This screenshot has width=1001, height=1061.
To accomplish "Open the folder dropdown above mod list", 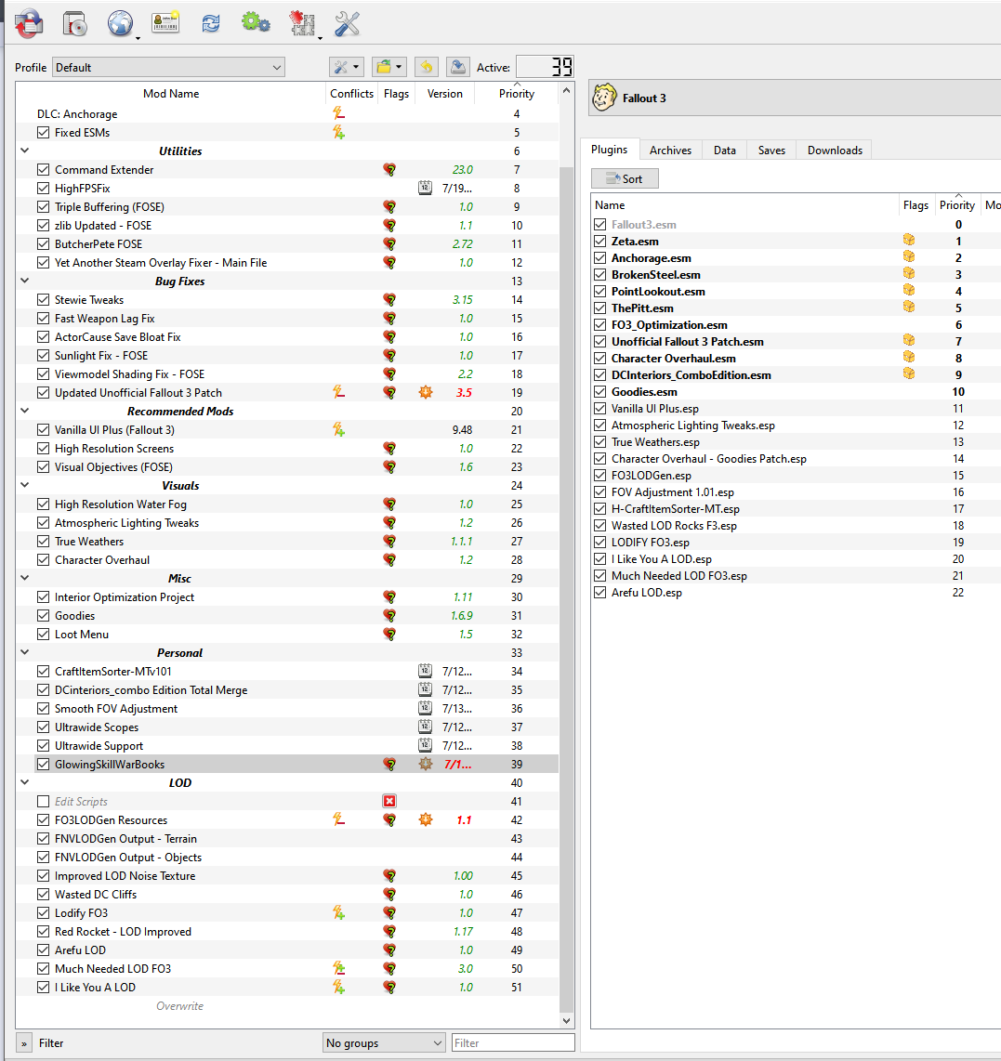I will [389, 67].
